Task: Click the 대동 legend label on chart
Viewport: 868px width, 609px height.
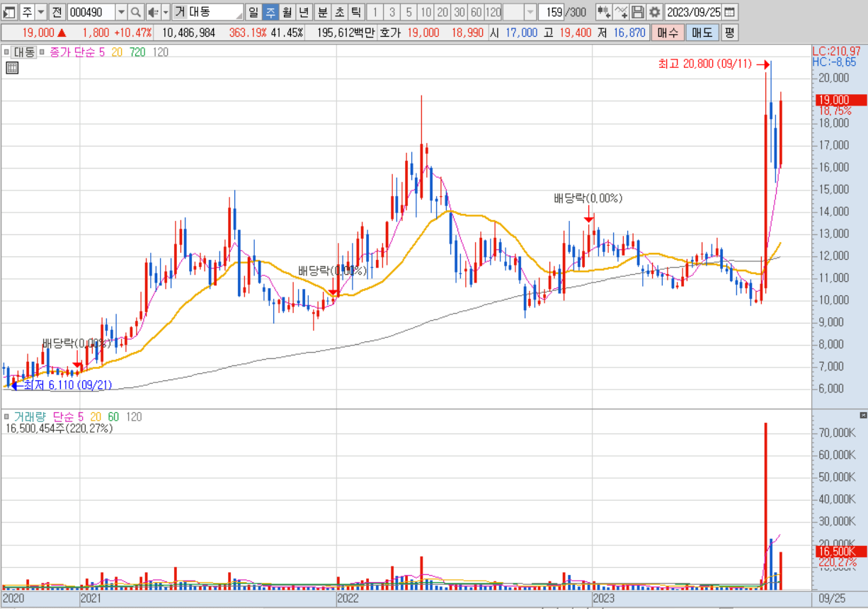Action: [25, 52]
